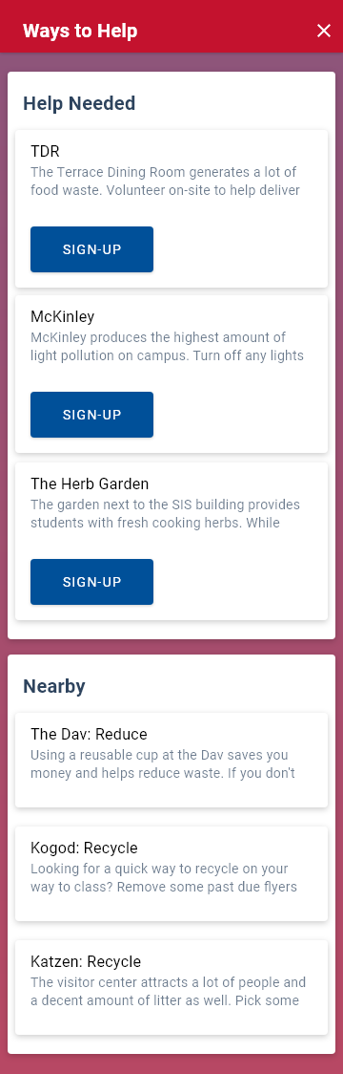This screenshot has height=1074, width=343.
Task: Open the Kogod past due flyers description
Action: click(x=168, y=878)
